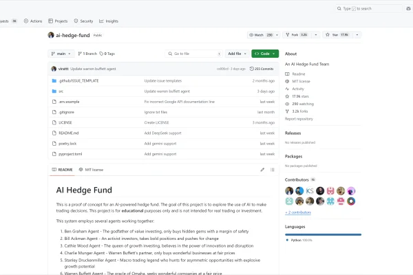Screen dimensions: 413x275
Task: Open the Security tab
Action: coord(83,21)
